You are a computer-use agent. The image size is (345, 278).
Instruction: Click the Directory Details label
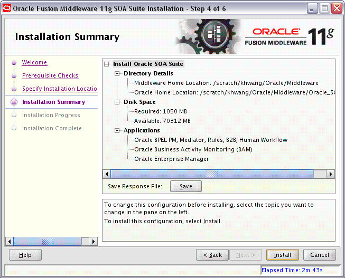click(148, 74)
